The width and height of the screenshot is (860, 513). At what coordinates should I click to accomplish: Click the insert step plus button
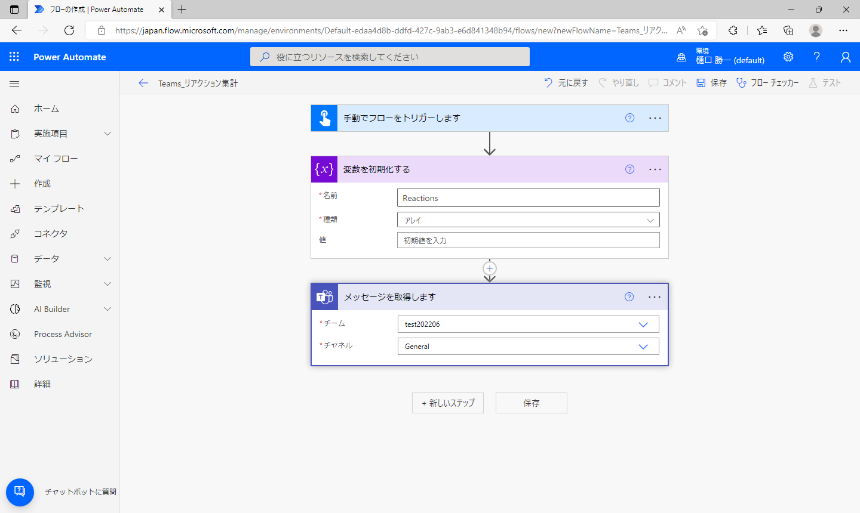[x=490, y=268]
